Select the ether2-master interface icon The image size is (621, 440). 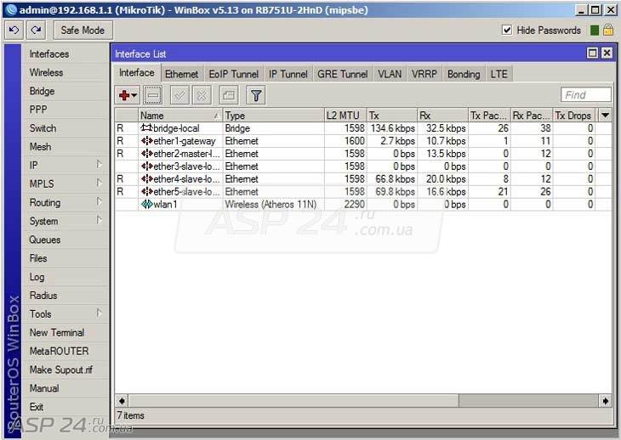click(146, 154)
